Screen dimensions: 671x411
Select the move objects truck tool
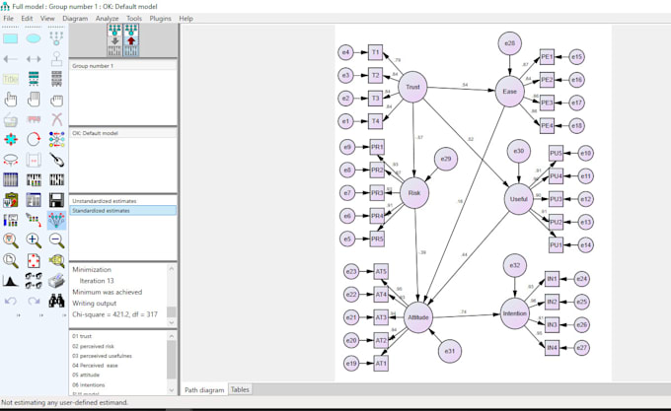[x=34, y=119]
